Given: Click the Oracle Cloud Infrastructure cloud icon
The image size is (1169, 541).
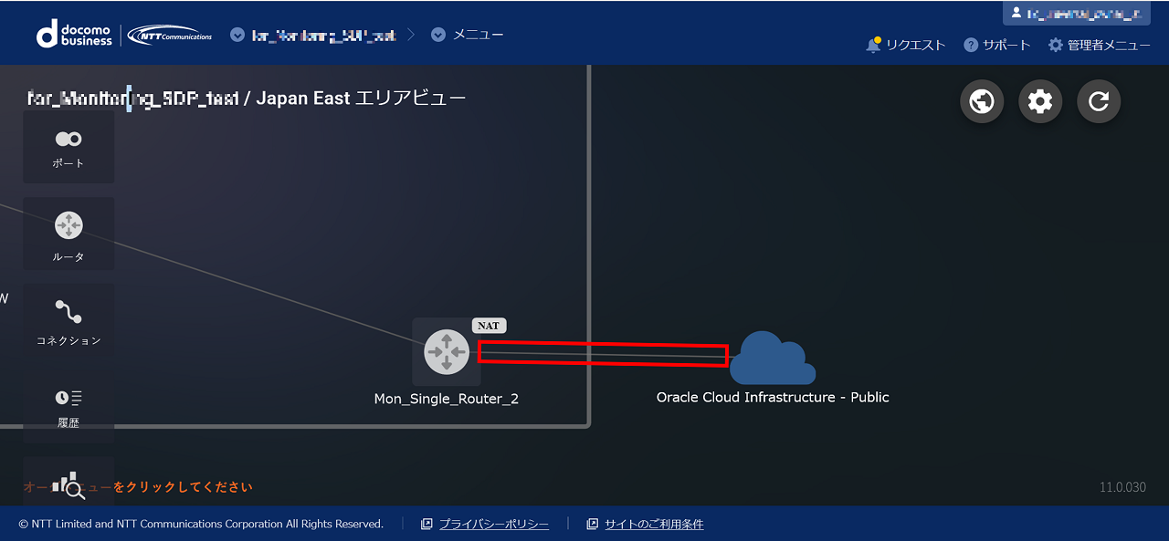Looking at the screenshot, I should tap(773, 359).
